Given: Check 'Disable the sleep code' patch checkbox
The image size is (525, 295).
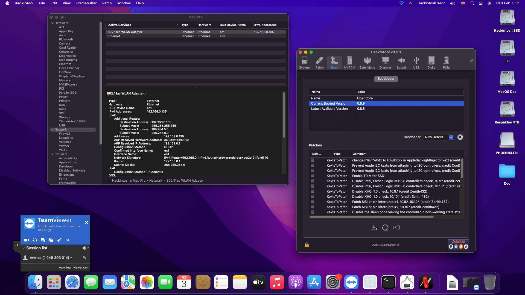Looking at the screenshot, I should coord(313,212).
